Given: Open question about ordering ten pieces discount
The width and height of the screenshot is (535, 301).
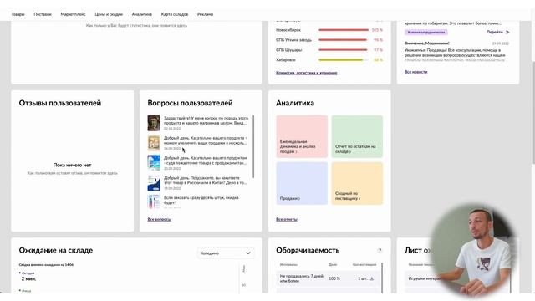Looking at the screenshot, I should tap(201, 200).
